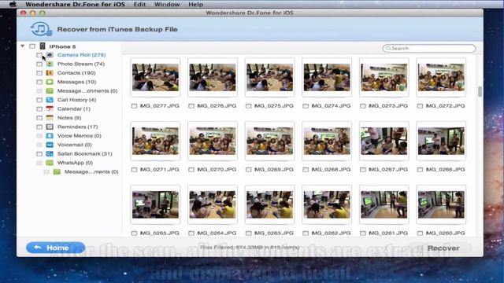This screenshot has width=504, height=283.
Task: Click the Contacts category icon
Action: click(50, 73)
